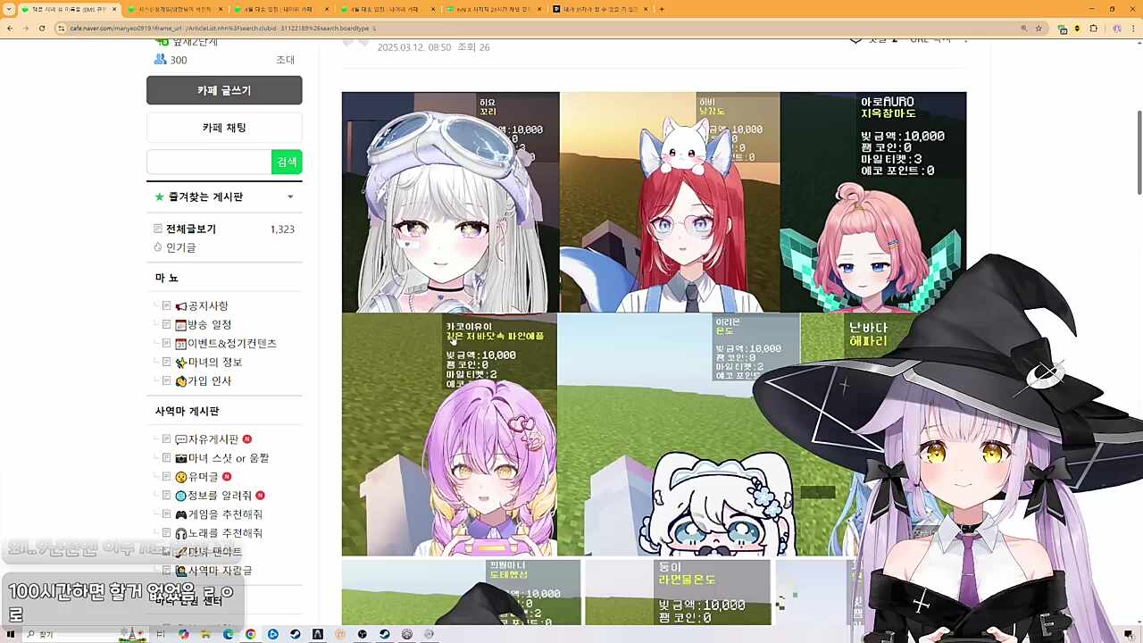The width and height of the screenshot is (1143, 643).
Task: Expand the 즐겨찾는 게시판 dropdown arrow
Action: [290, 196]
